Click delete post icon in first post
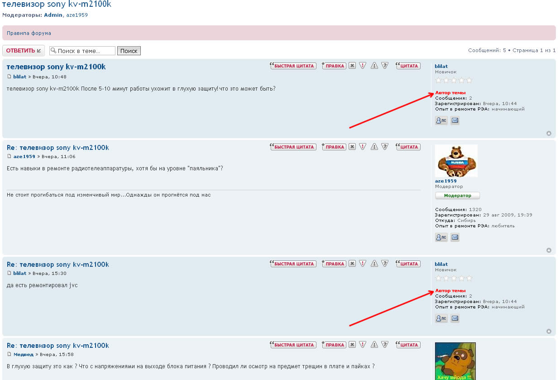The height and width of the screenshot is (380, 560). (x=352, y=66)
